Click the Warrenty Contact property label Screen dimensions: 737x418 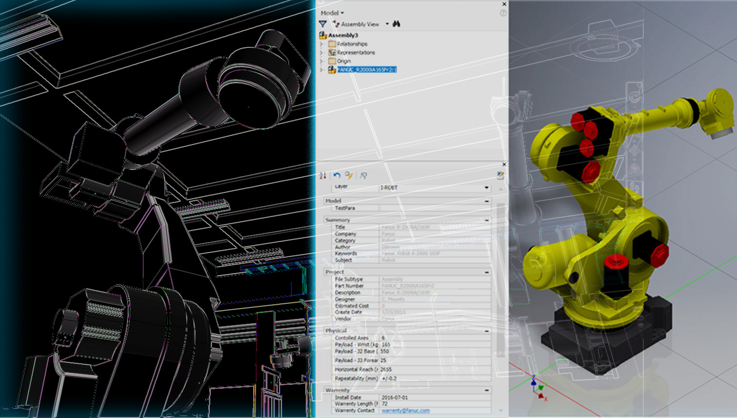[x=355, y=411]
